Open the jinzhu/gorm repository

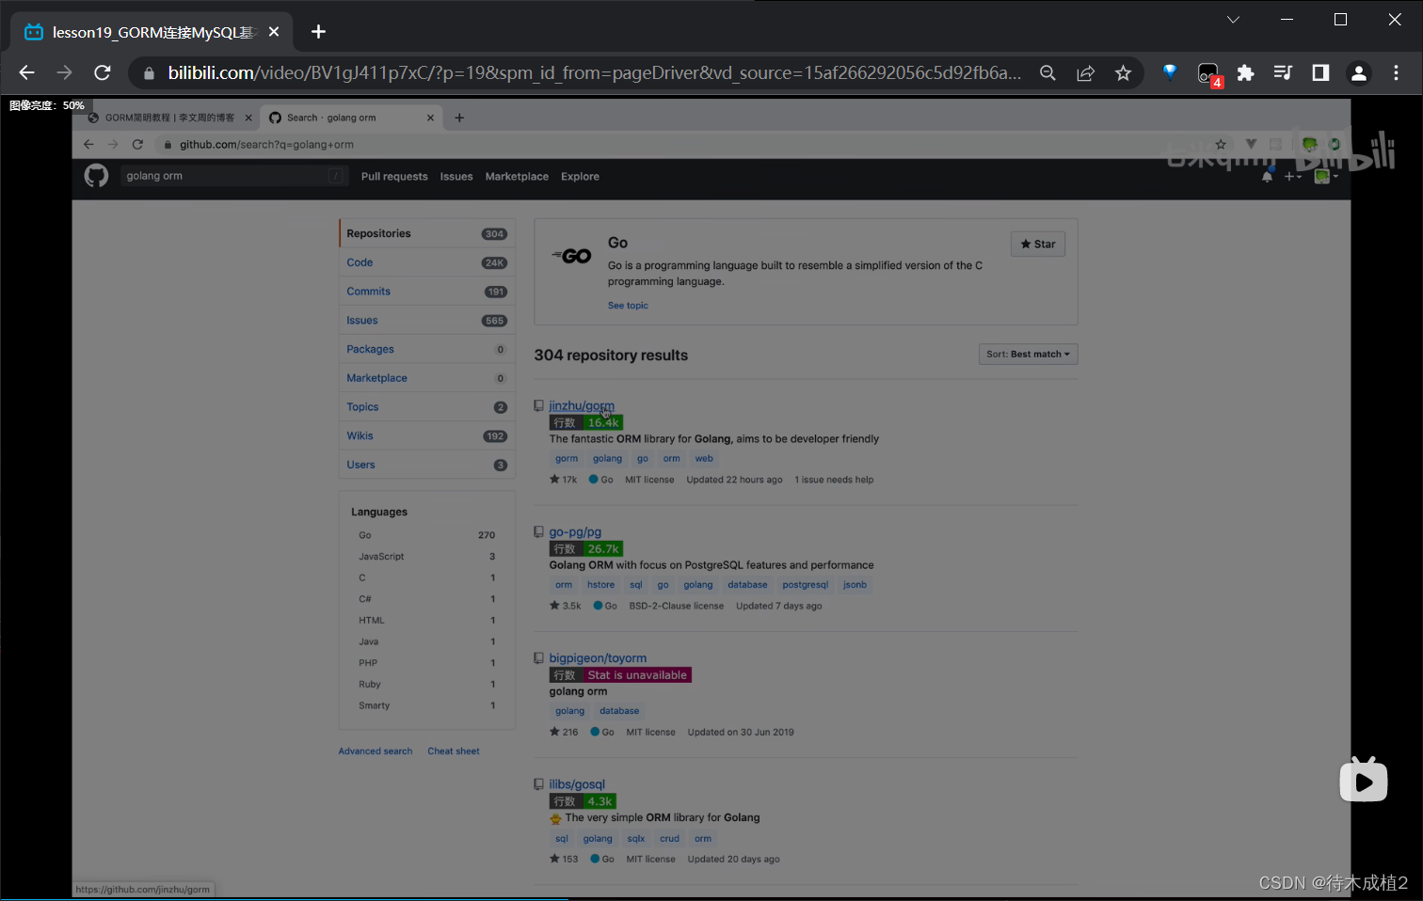pyautogui.click(x=582, y=406)
